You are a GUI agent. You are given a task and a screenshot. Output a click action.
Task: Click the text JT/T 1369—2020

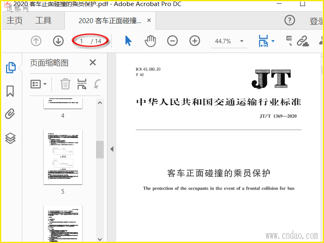click(278, 116)
